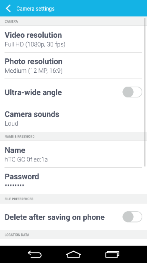Enable the Ultra-wide angle switch
Image resolution: width=147 pixels, height=263 pixels.
pos(132,92)
